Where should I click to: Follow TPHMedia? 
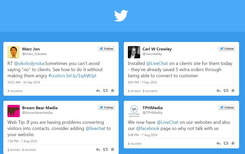pos(227,107)
